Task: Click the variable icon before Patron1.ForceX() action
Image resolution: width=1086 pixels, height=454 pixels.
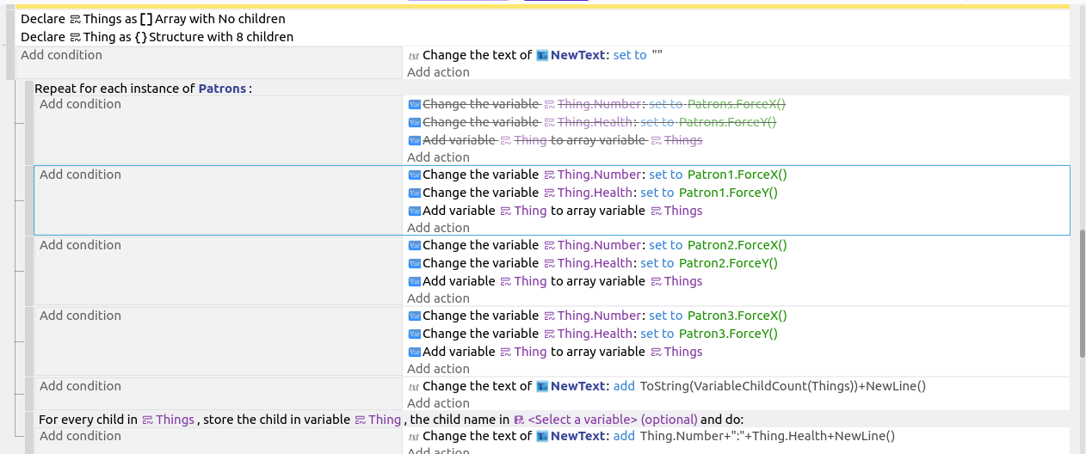Action: 414,175
